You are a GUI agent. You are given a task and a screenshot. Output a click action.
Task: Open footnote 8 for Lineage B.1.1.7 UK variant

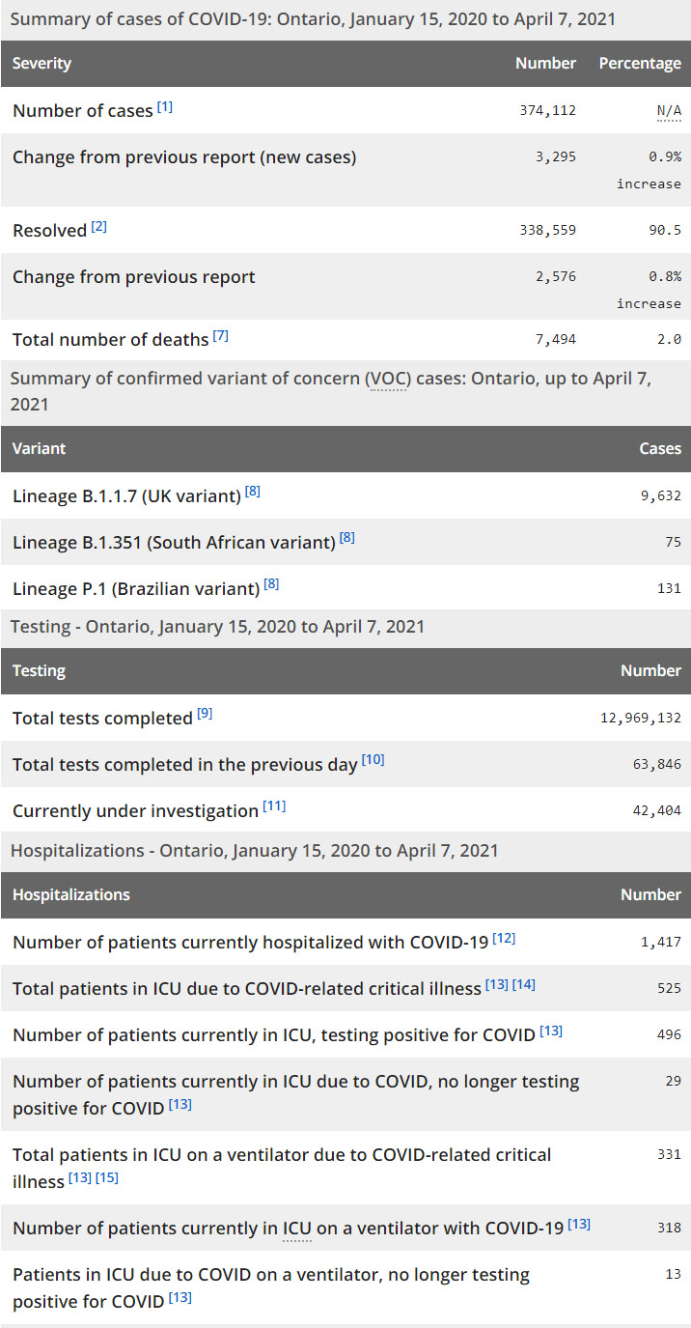coord(253,492)
